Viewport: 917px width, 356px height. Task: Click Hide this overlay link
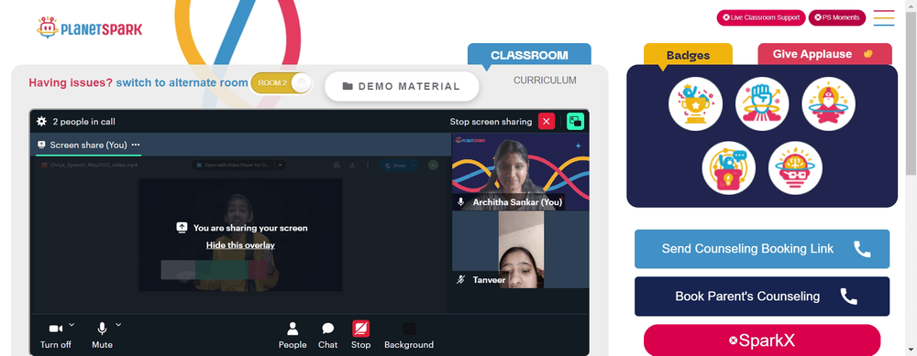coord(240,245)
